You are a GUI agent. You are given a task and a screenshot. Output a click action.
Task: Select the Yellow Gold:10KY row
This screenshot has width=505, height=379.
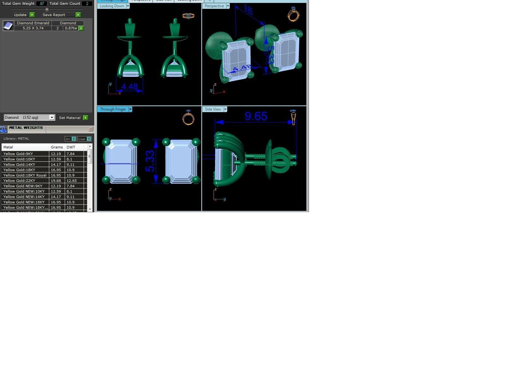coord(44,159)
